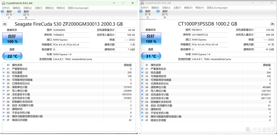Click 属性名称 column header in left window
278x135 pixels.
pyautogui.click(x=17, y=65)
